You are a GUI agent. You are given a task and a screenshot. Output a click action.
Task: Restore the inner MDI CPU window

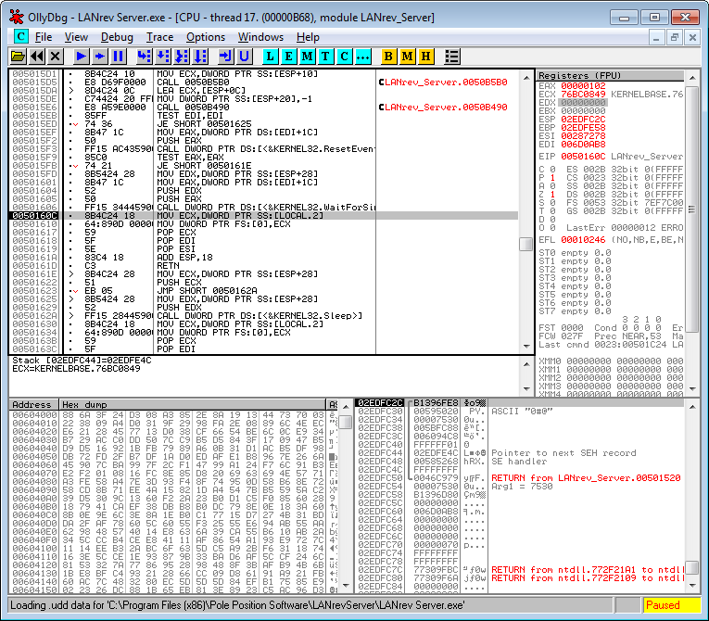[x=674, y=37]
